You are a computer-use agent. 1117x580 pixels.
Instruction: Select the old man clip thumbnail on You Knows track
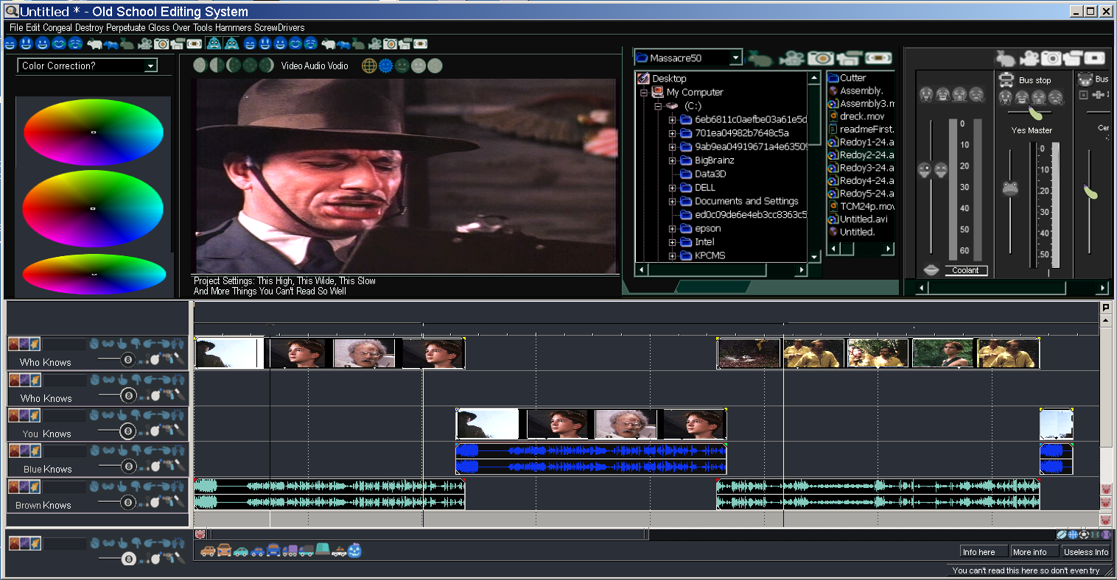point(625,424)
